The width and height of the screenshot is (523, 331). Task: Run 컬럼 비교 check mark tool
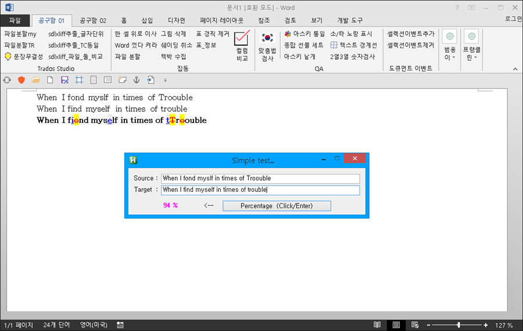pyautogui.click(x=242, y=46)
